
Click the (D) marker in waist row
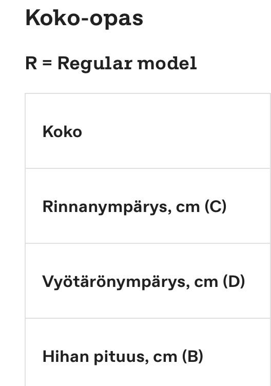pyautogui.click(x=234, y=281)
